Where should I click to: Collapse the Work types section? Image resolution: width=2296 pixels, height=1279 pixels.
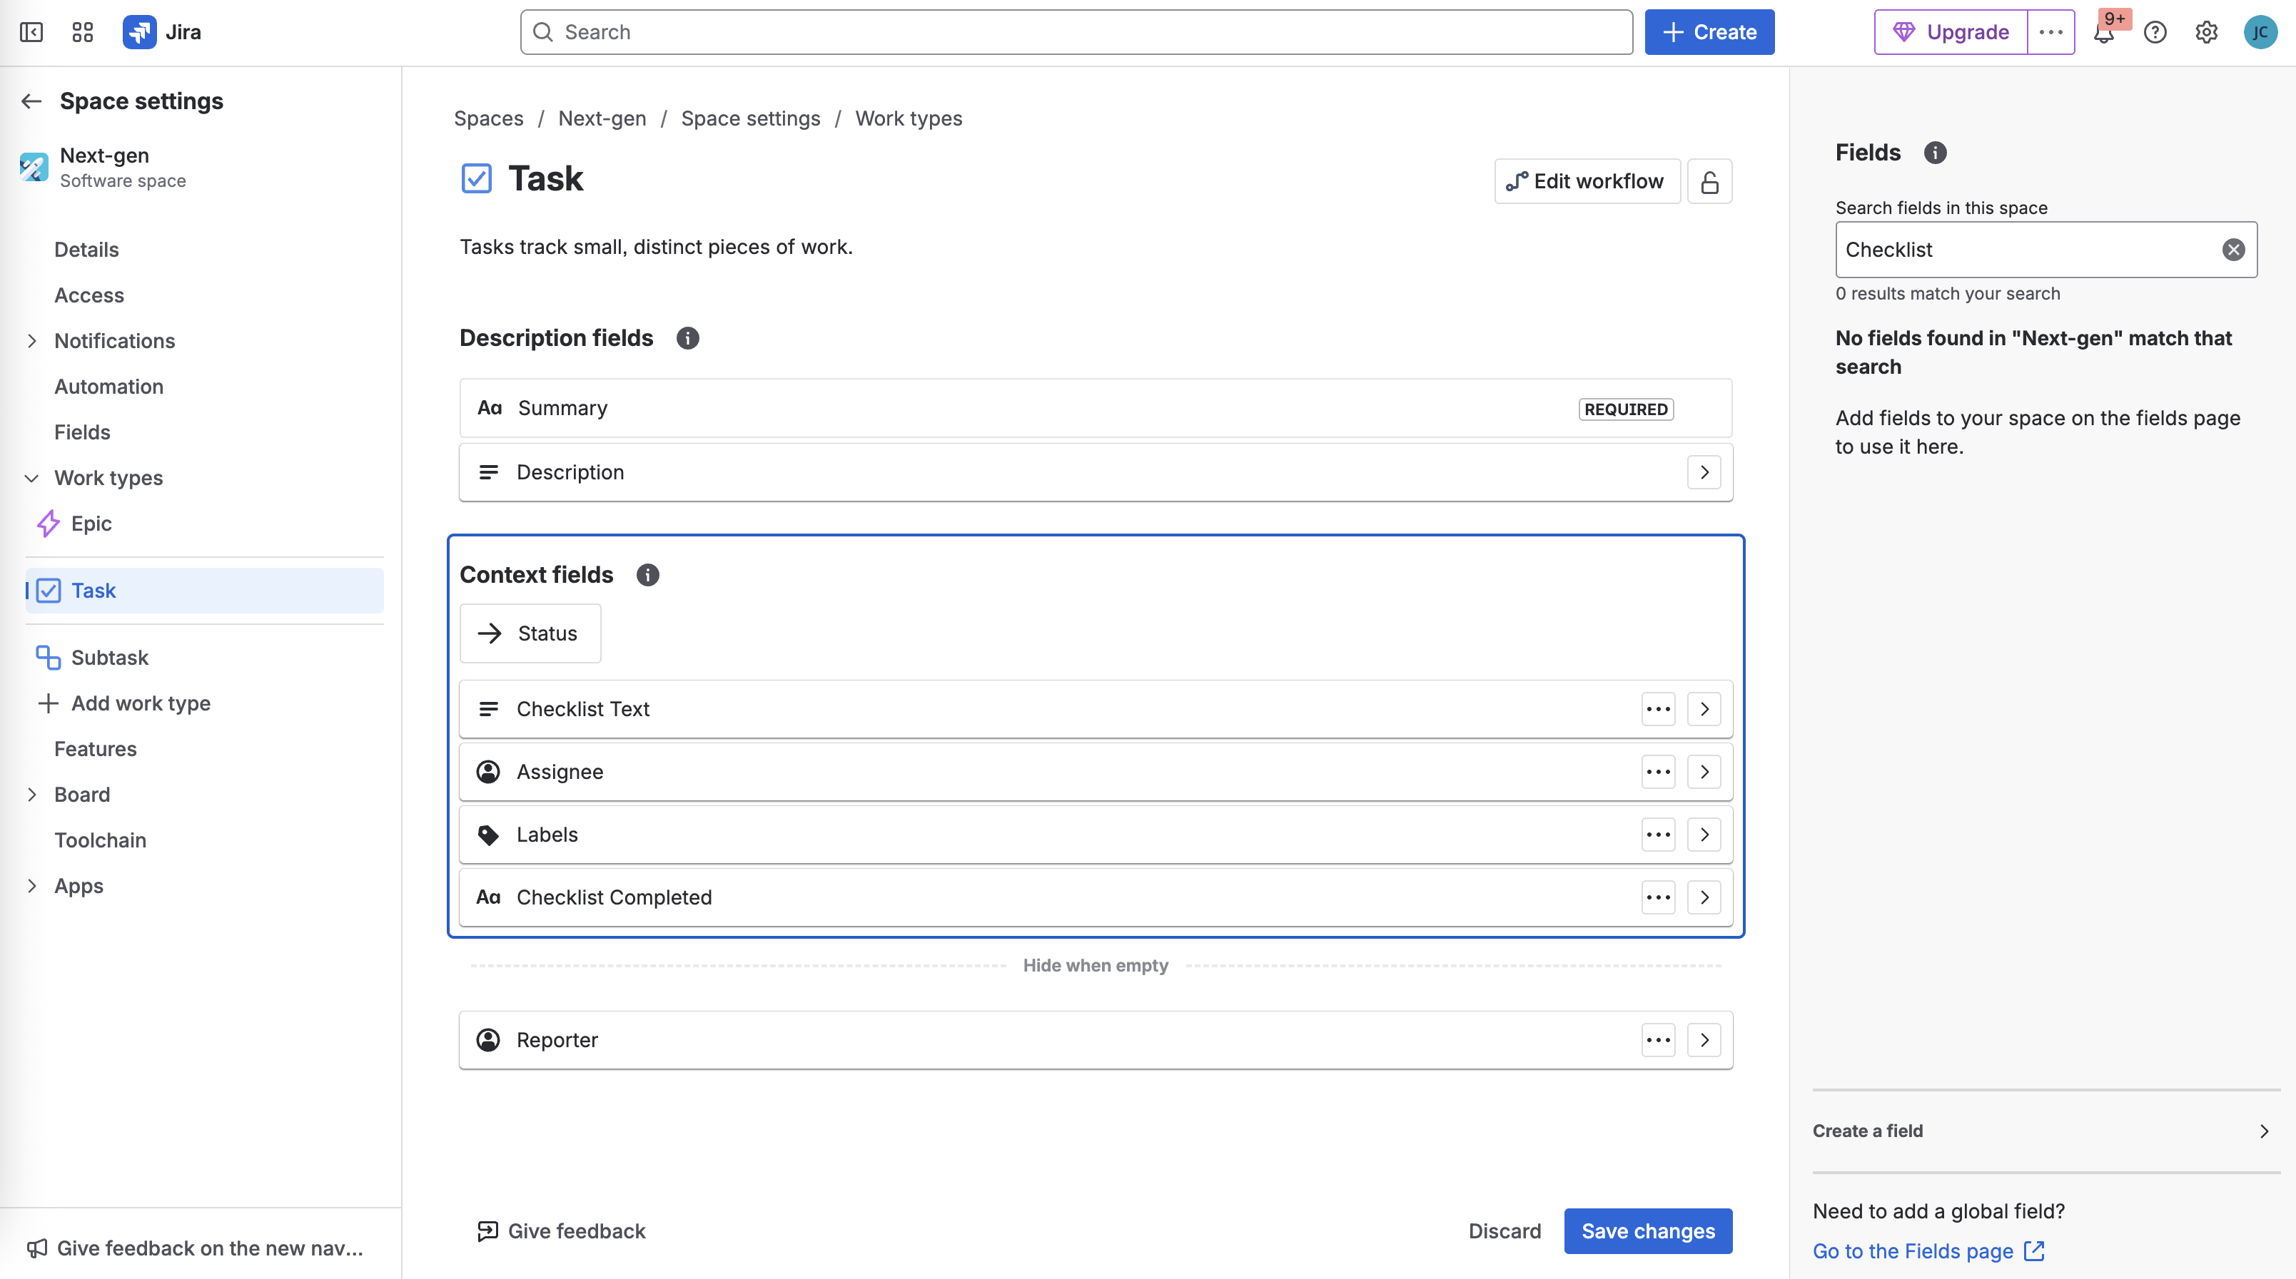coord(32,479)
